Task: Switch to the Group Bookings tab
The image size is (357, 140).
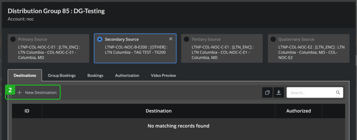Action: [62, 76]
